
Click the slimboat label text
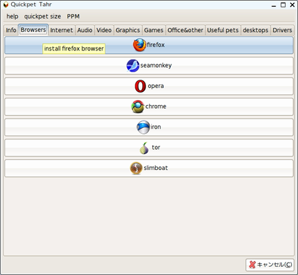(156, 168)
